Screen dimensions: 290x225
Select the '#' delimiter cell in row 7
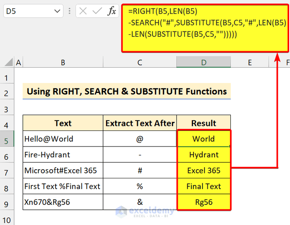click(x=140, y=171)
